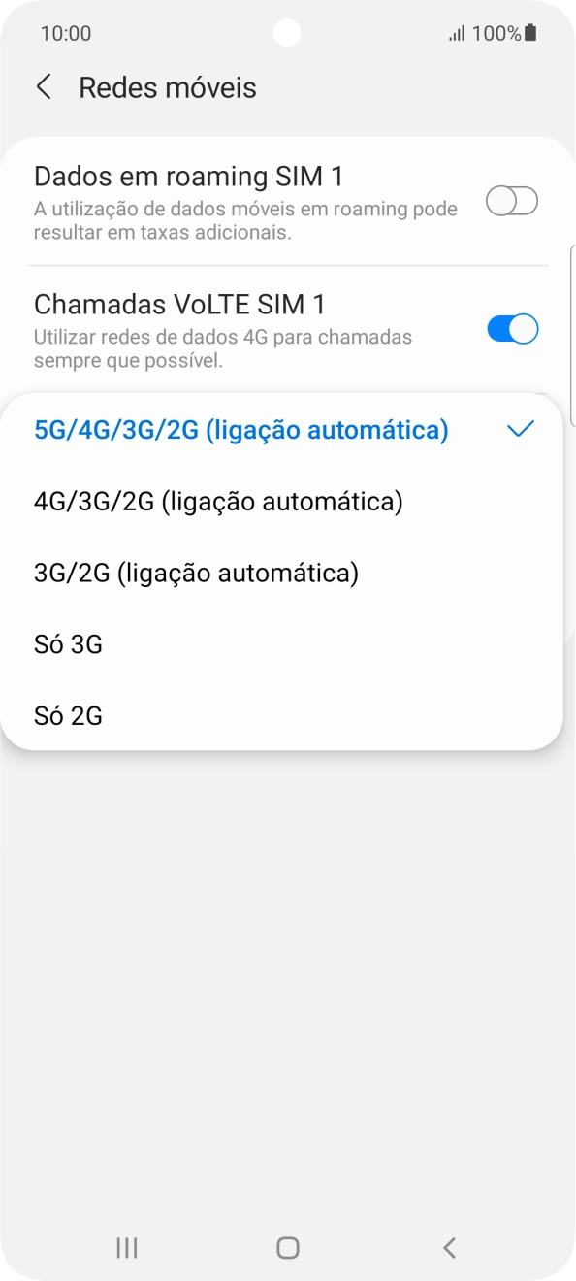The height and width of the screenshot is (1281, 576).
Task: Tap the battery icon in the status bar
Action: click(528, 33)
